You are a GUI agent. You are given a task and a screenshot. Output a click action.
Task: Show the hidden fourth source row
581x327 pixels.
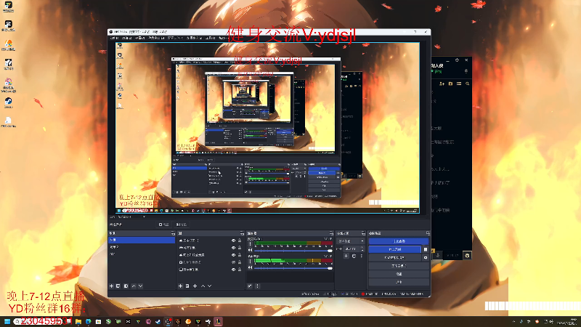pyautogui.click(x=233, y=262)
